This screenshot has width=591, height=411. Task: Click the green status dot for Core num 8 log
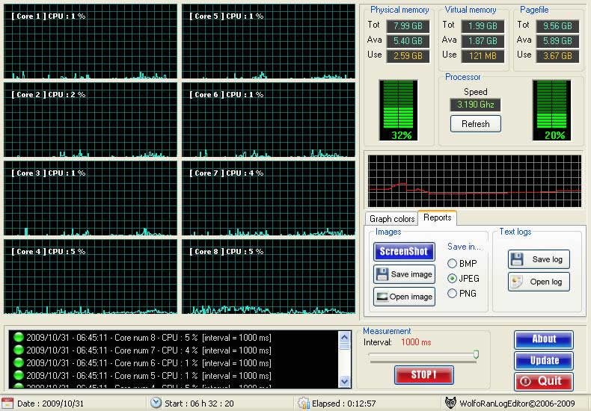(x=18, y=337)
